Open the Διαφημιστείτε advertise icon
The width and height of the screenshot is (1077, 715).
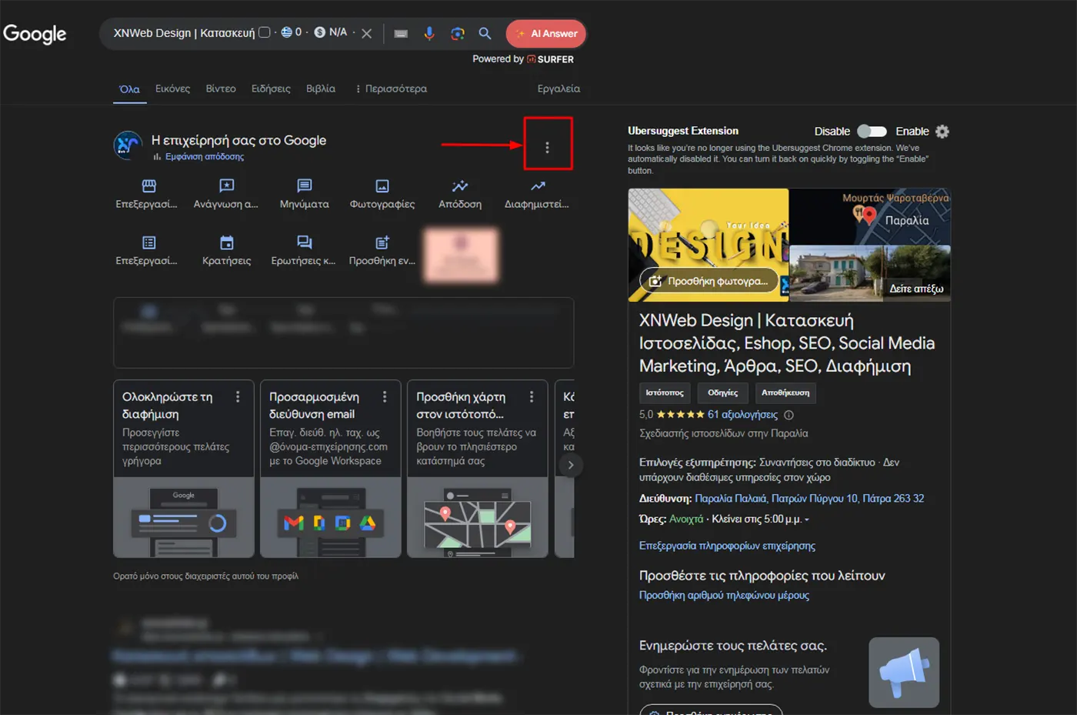click(x=538, y=185)
